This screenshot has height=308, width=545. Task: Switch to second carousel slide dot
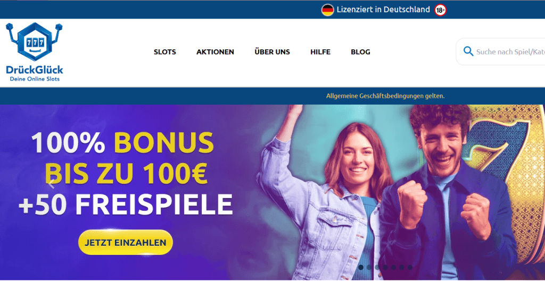(x=369, y=268)
